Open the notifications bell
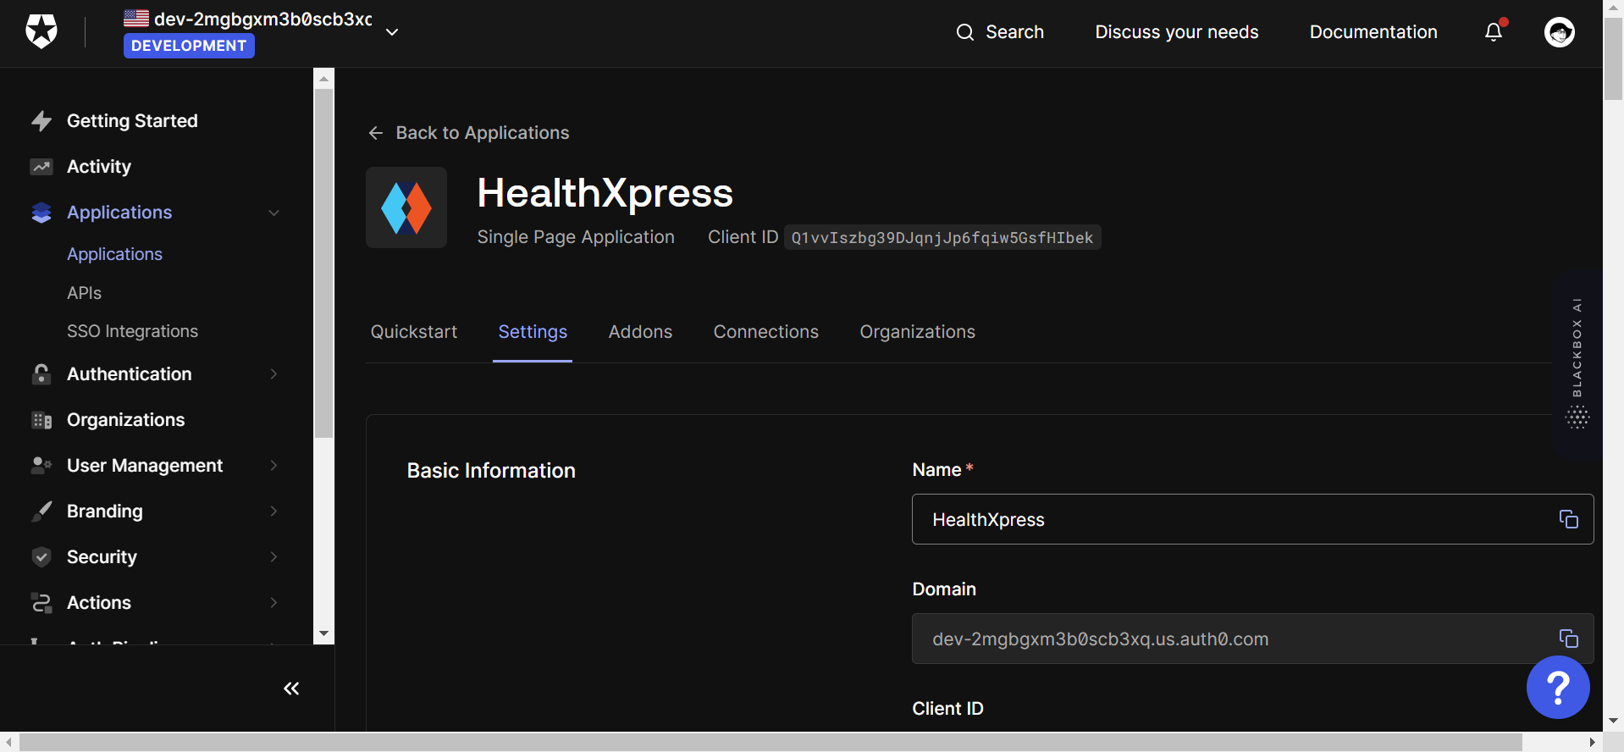This screenshot has width=1624, height=752. [1494, 32]
